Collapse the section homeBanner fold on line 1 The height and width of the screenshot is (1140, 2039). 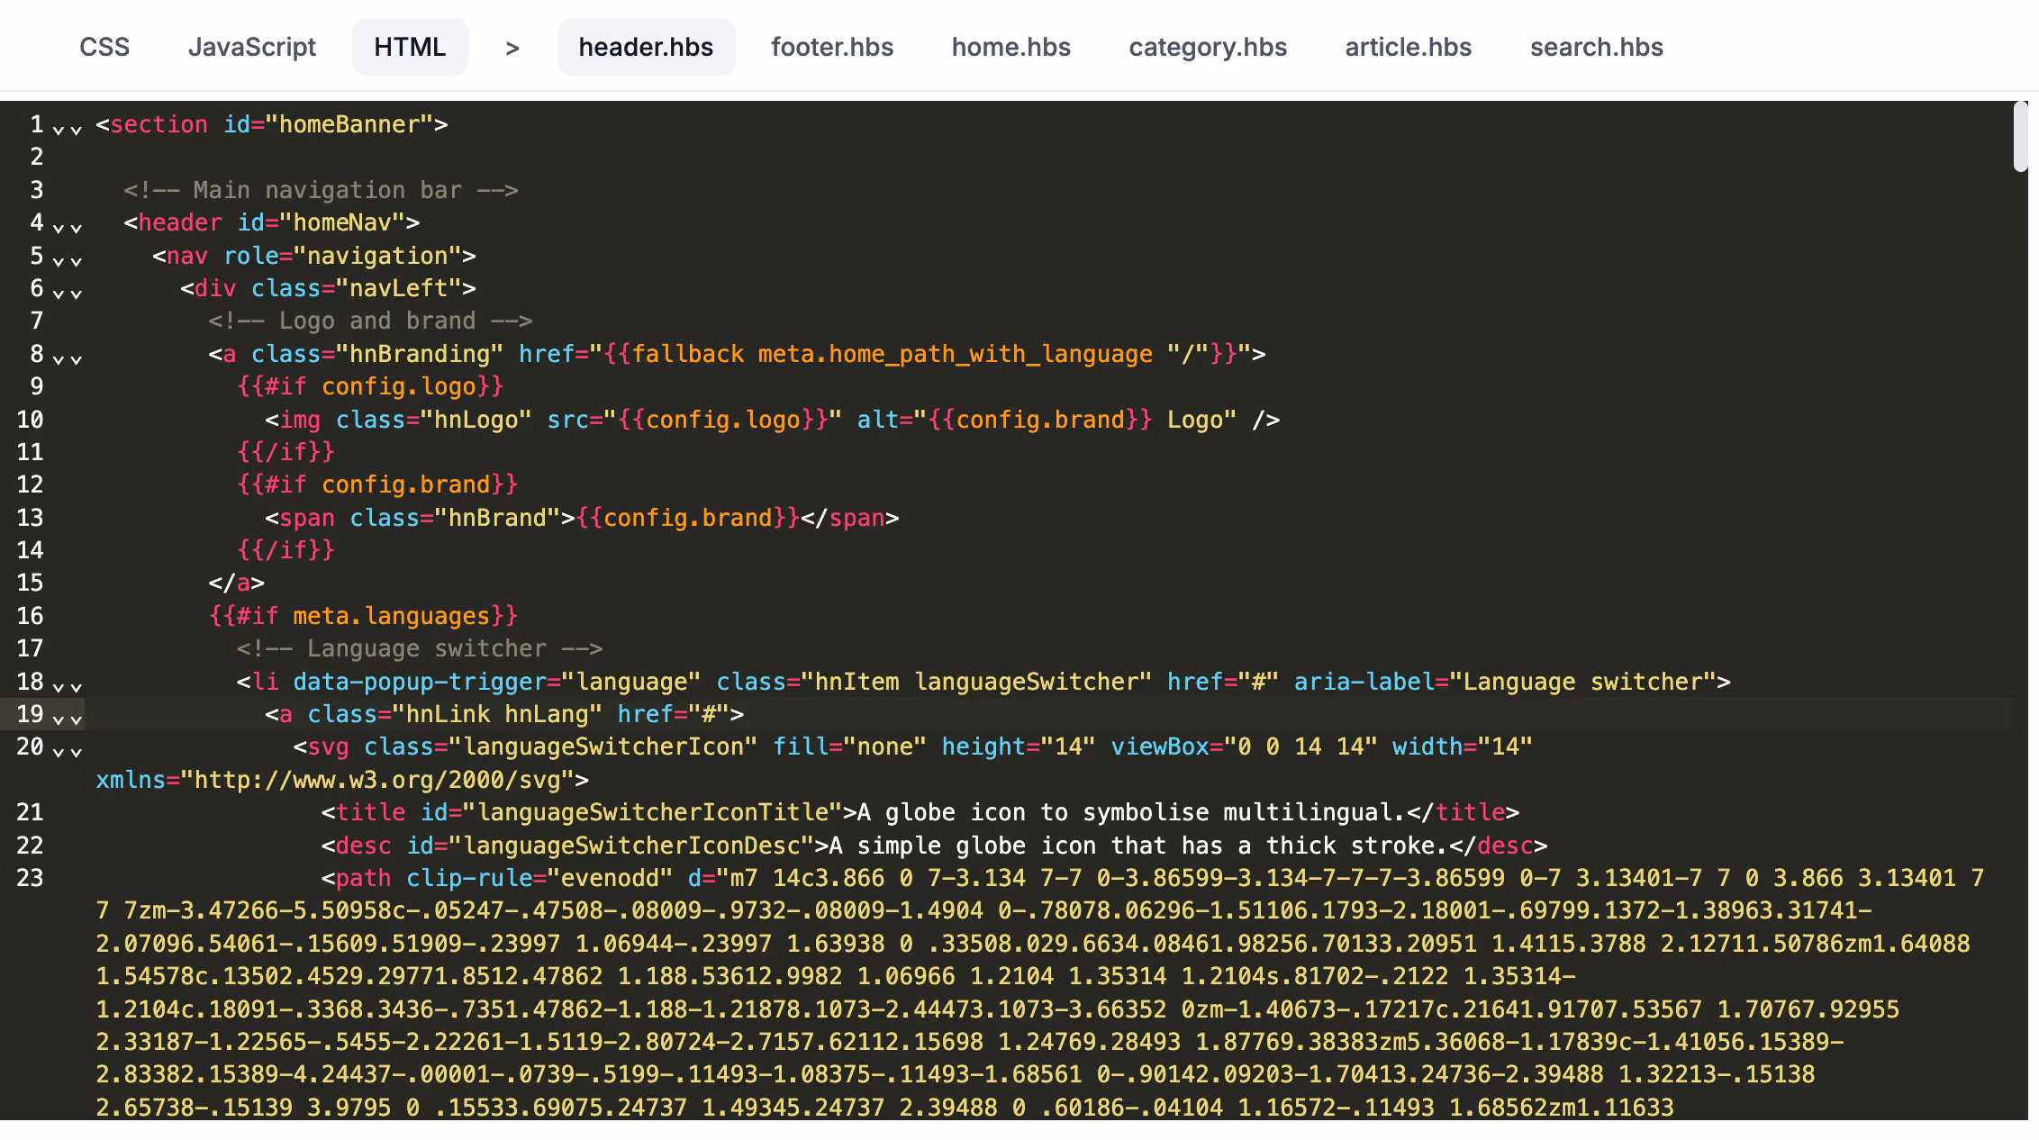click(68, 129)
